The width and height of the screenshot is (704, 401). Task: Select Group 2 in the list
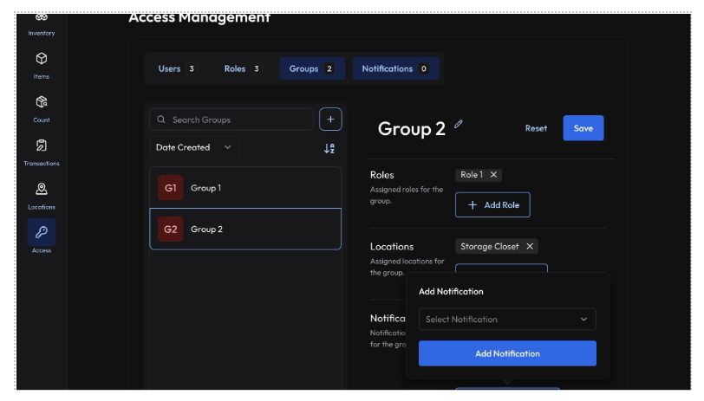pos(245,230)
